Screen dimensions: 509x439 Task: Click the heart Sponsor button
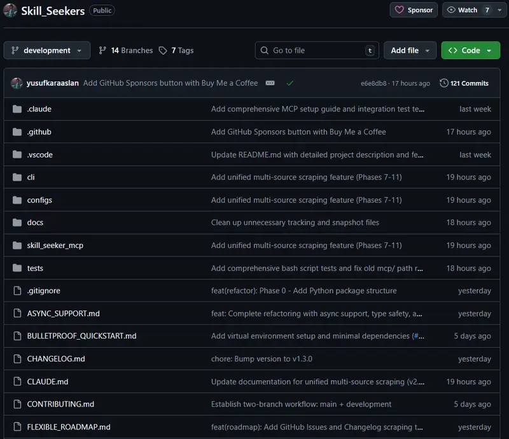point(414,10)
